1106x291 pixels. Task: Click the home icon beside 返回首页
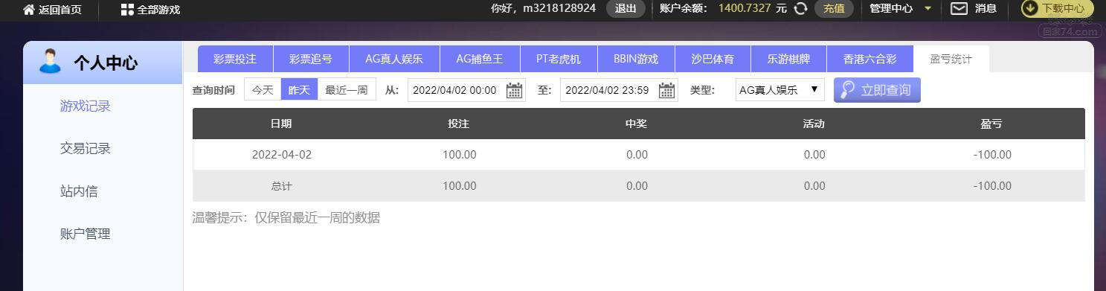(29, 10)
